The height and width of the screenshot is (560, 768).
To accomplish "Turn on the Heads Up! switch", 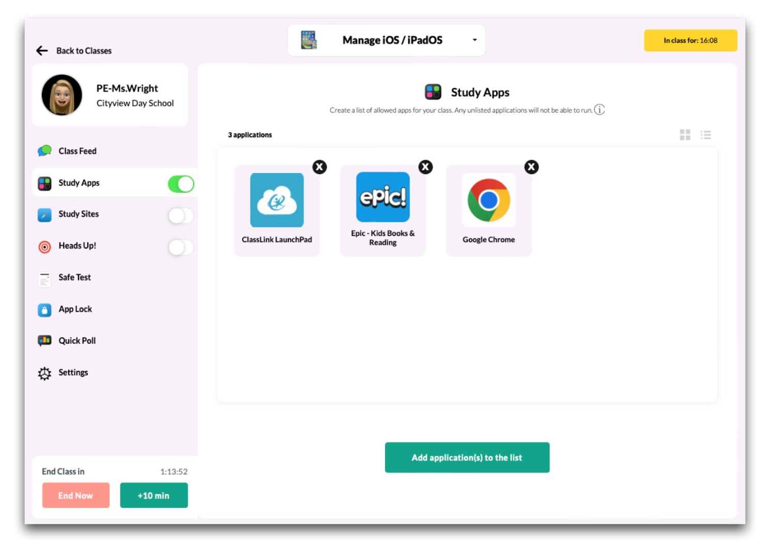I will [180, 247].
